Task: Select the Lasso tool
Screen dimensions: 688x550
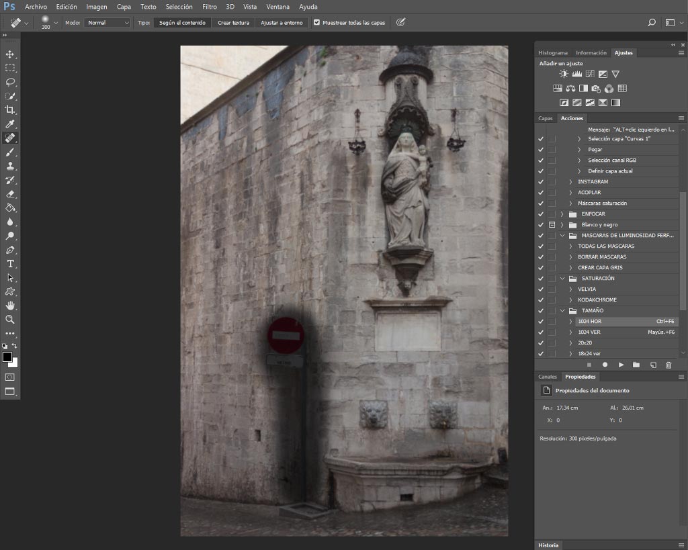Action: [9, 83]
